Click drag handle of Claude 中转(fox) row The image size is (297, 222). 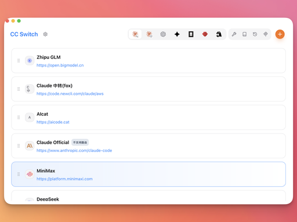pos(19,89)
